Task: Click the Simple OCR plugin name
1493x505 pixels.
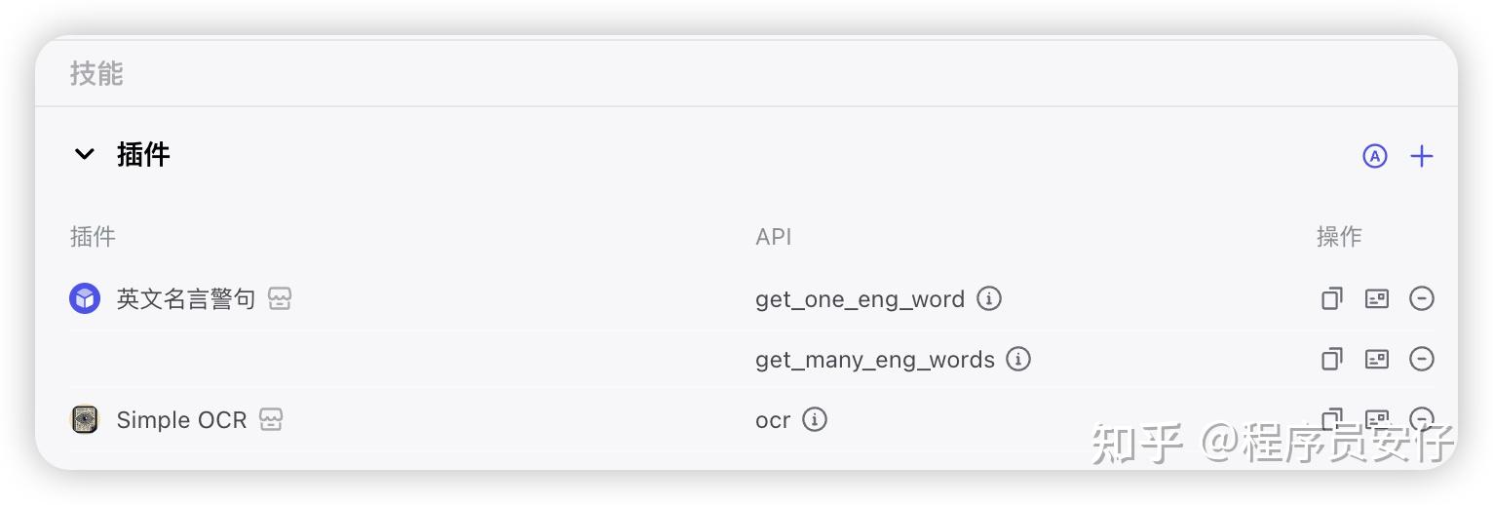Action: coord(181,420)
